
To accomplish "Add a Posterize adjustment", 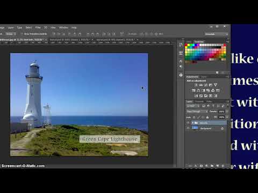I will point(200,96).
